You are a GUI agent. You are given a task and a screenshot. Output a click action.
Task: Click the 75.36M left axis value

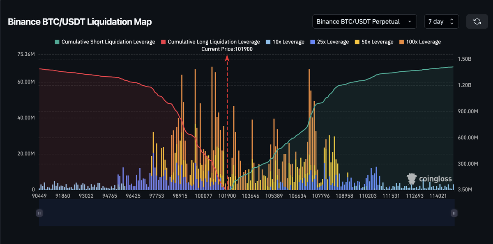26,54
